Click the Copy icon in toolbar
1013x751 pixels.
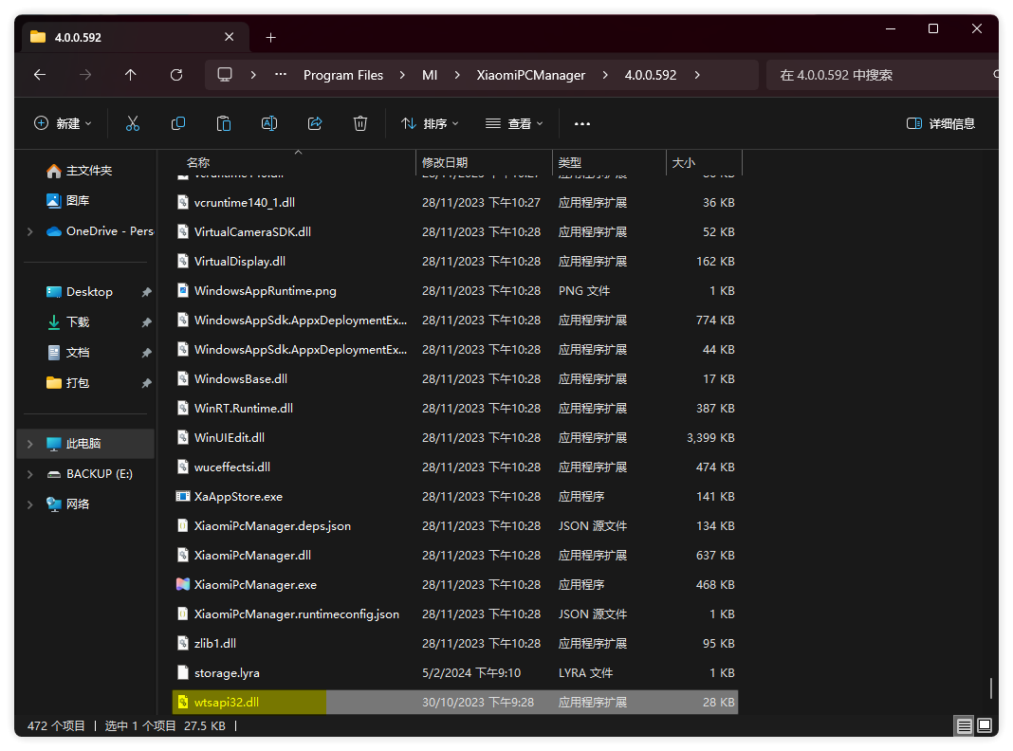(178, 123)
